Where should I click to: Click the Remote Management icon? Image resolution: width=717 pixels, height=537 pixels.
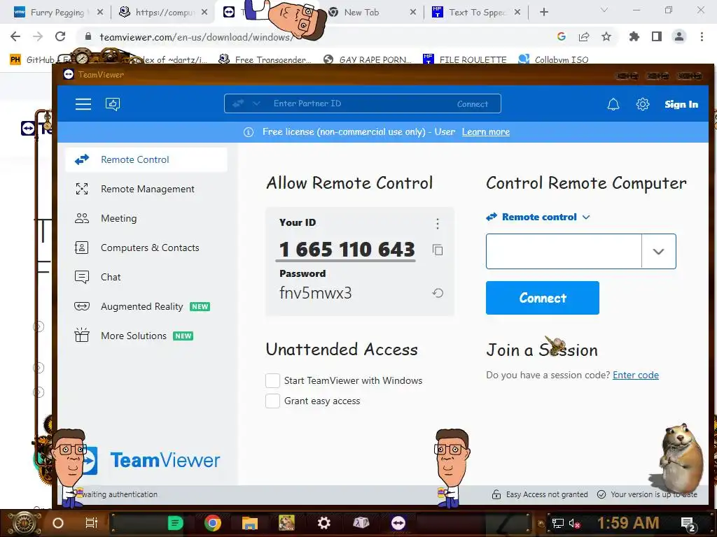[82, 189]
